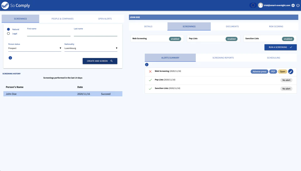This screenshot has height=171, width=301.
Task: Select the Legal entity radio button
Action: [x=8, y=34]
